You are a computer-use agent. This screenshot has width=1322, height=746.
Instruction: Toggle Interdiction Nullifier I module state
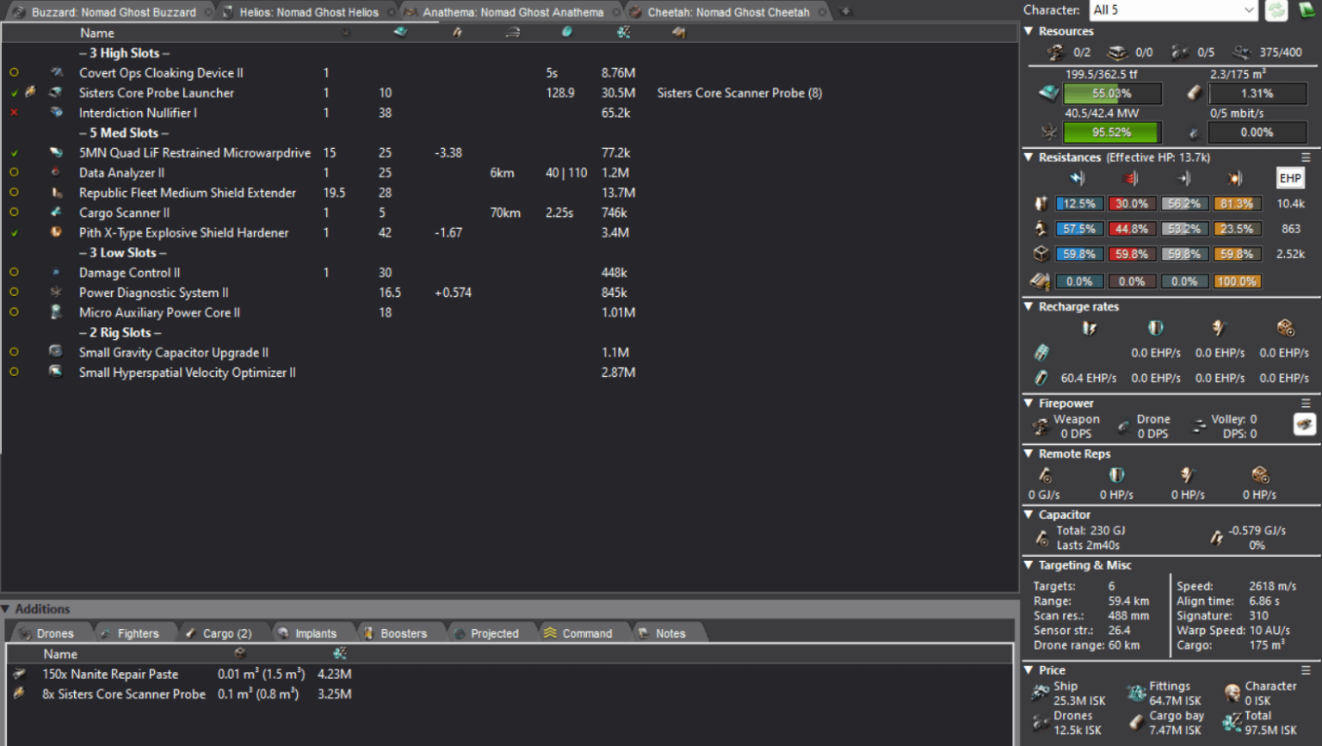14,113
